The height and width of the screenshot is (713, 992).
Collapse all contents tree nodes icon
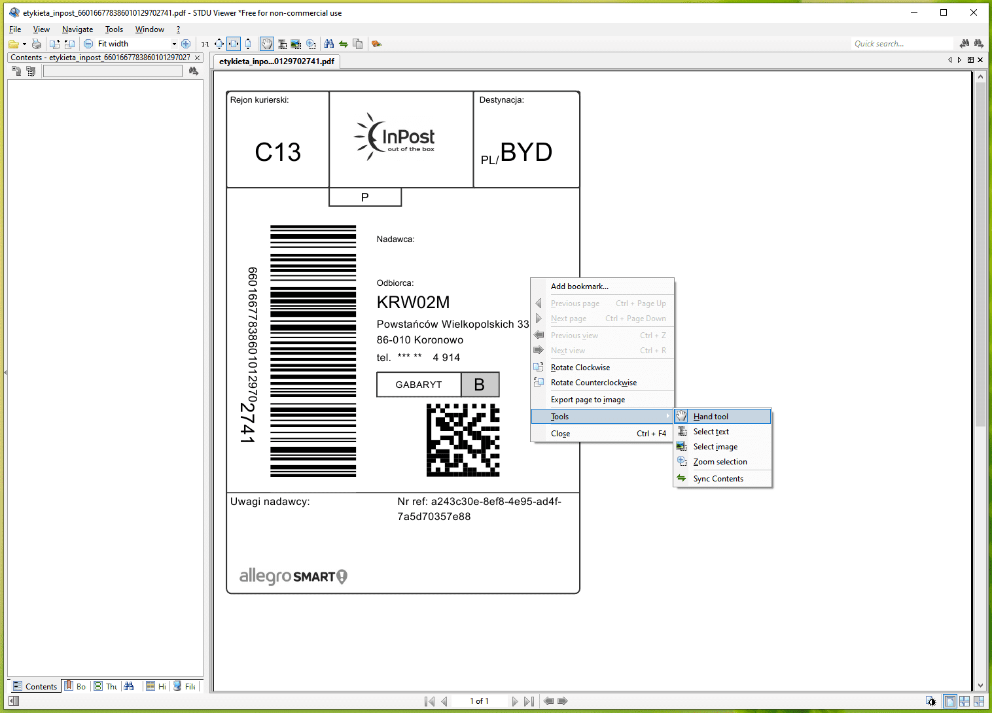(31, 71)
